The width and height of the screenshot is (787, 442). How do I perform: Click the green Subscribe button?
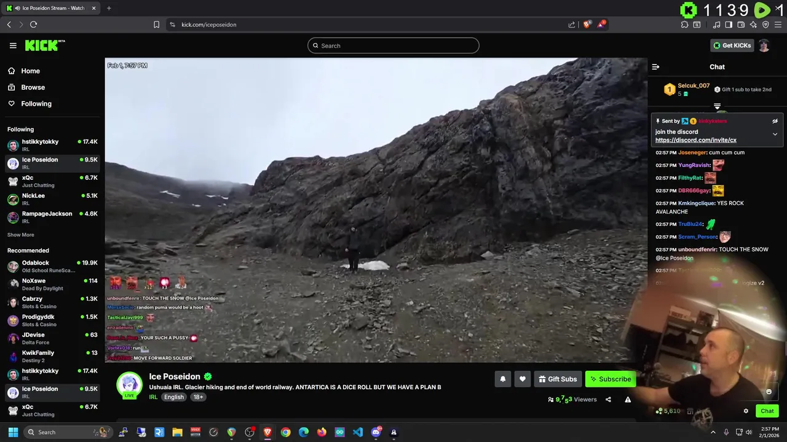611,379
